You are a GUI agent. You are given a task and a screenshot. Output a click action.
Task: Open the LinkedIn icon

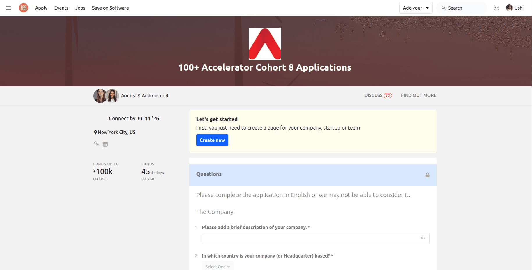105,144
